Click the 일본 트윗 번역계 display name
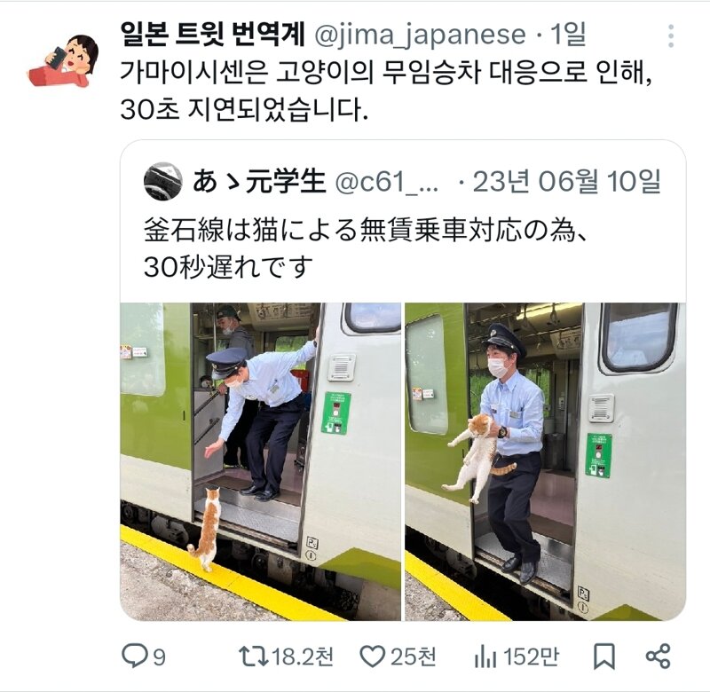 [212, 35]
